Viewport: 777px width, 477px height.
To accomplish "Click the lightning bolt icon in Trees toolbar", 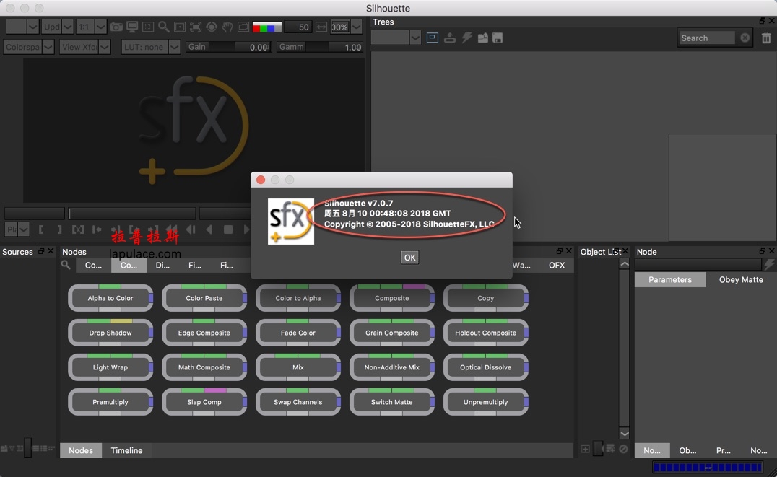I will pyautogui.click(x=467, y=38).
